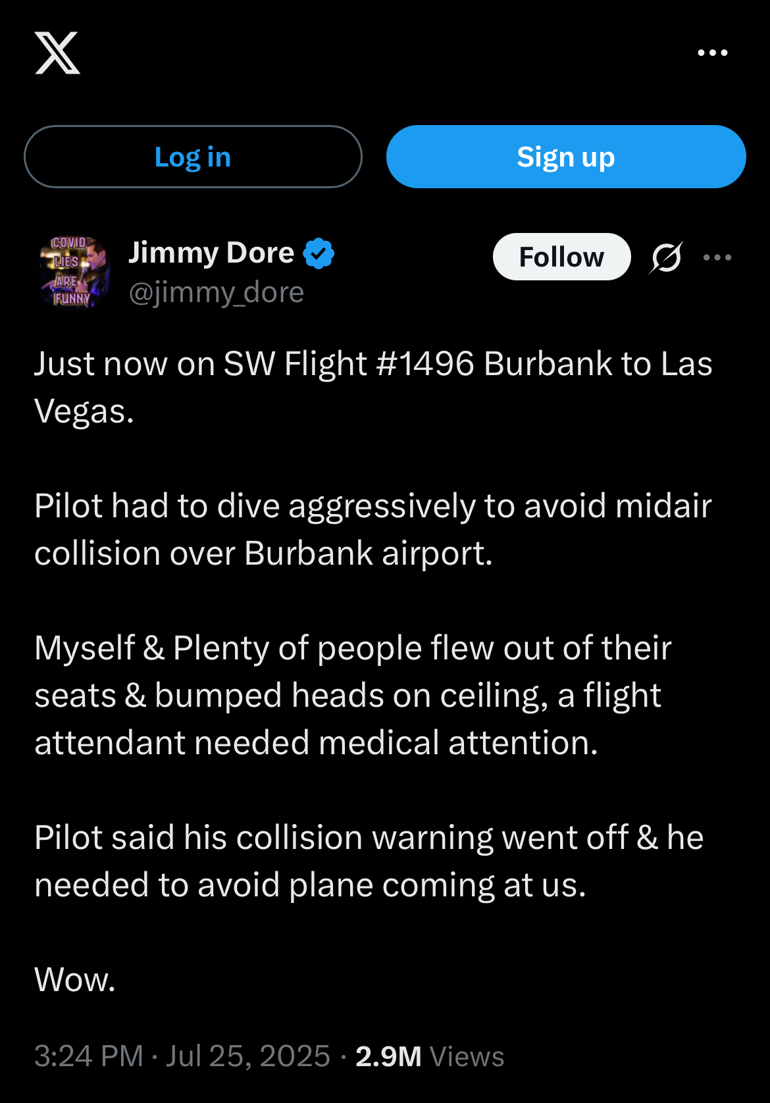
Task: Click the "Wow." line of the post
Action: [x=75, y=979]
